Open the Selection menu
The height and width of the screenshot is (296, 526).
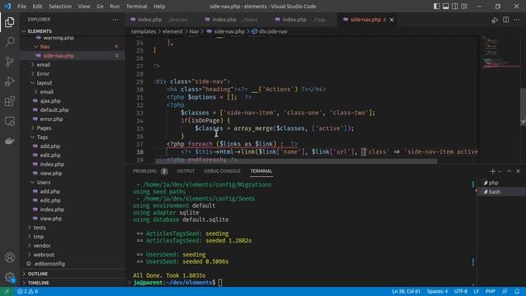tap(60, 7)
